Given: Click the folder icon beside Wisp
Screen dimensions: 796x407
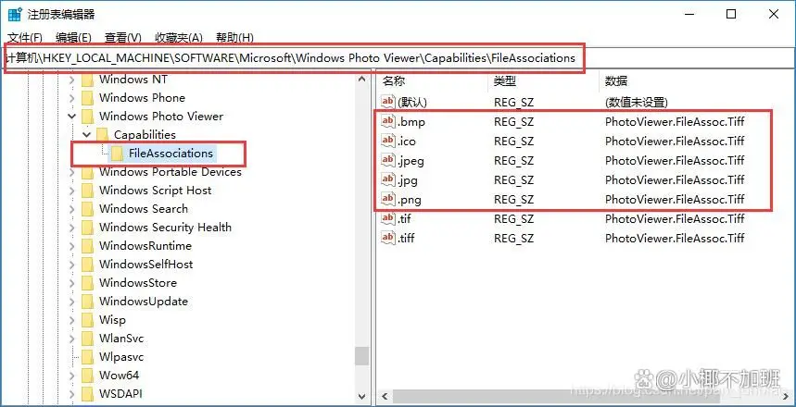Looking at the screenshot, I should tap(88, 320).
